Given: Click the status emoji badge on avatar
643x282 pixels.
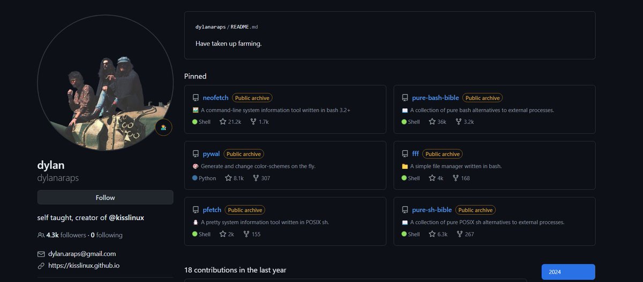Looking at the screenshot, I should [x=163, y=128].
